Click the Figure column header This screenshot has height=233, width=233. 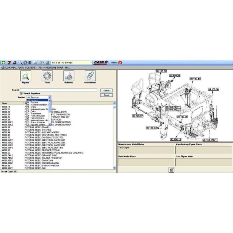(x=13, y=103)
